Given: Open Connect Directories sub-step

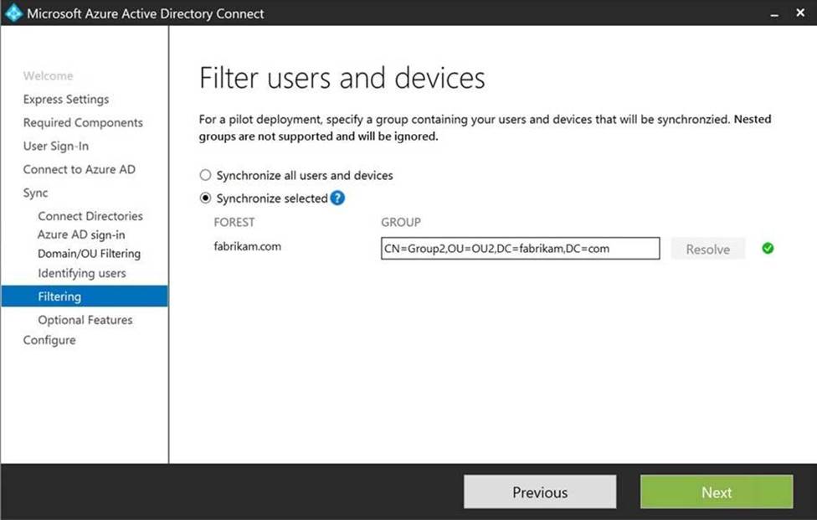Looking at the screenshot, I should coord(90,216).
